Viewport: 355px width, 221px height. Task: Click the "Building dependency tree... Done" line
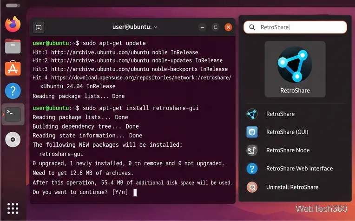tap(85, 126)
